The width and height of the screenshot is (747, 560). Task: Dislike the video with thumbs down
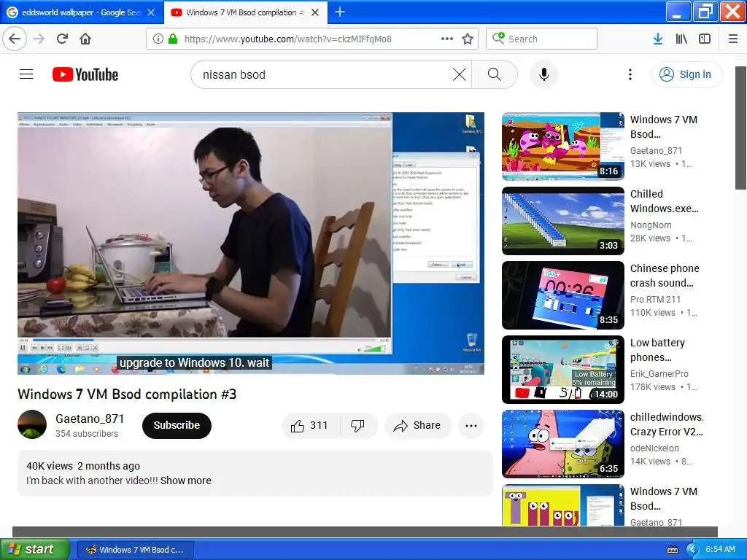click(x=357, y=425)
